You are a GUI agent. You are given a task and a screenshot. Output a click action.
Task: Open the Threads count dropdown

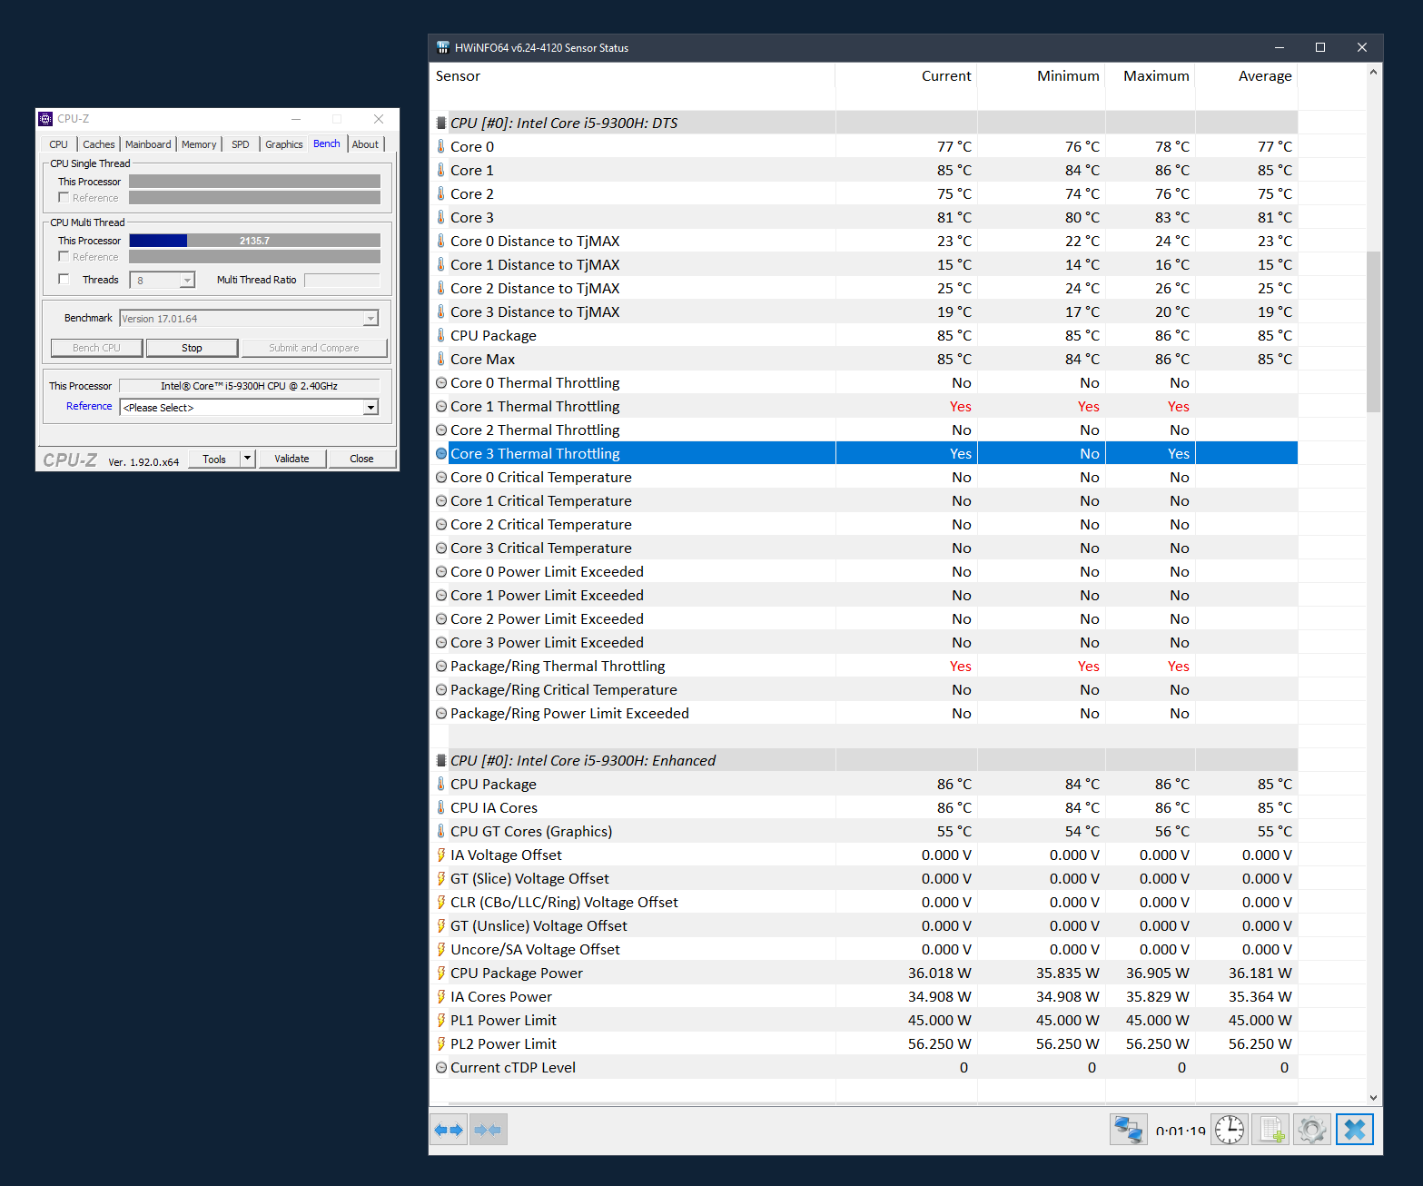[187, 281]
